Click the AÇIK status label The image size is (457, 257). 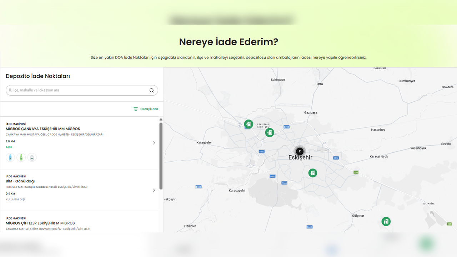pyautogui.click(x=9, y=147)
